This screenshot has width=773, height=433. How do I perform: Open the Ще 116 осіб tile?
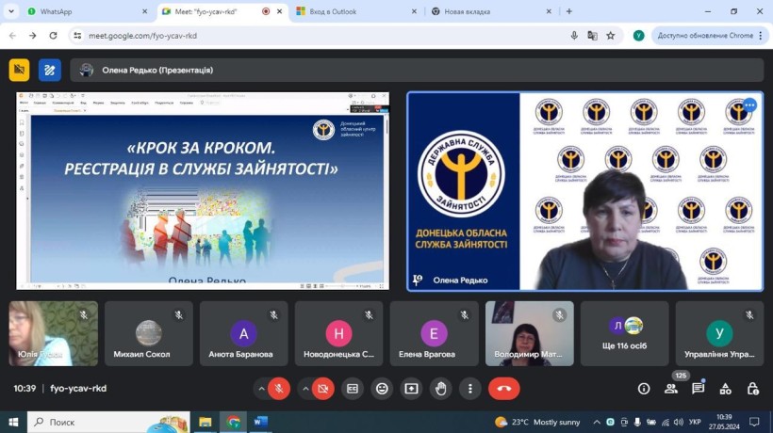point(625,333)
